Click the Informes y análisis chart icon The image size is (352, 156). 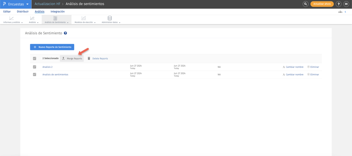click(11, 18)
